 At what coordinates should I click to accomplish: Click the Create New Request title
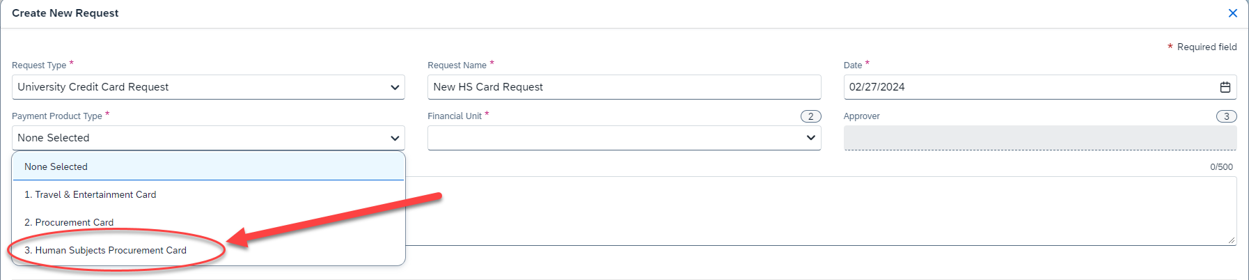[65, 13]
